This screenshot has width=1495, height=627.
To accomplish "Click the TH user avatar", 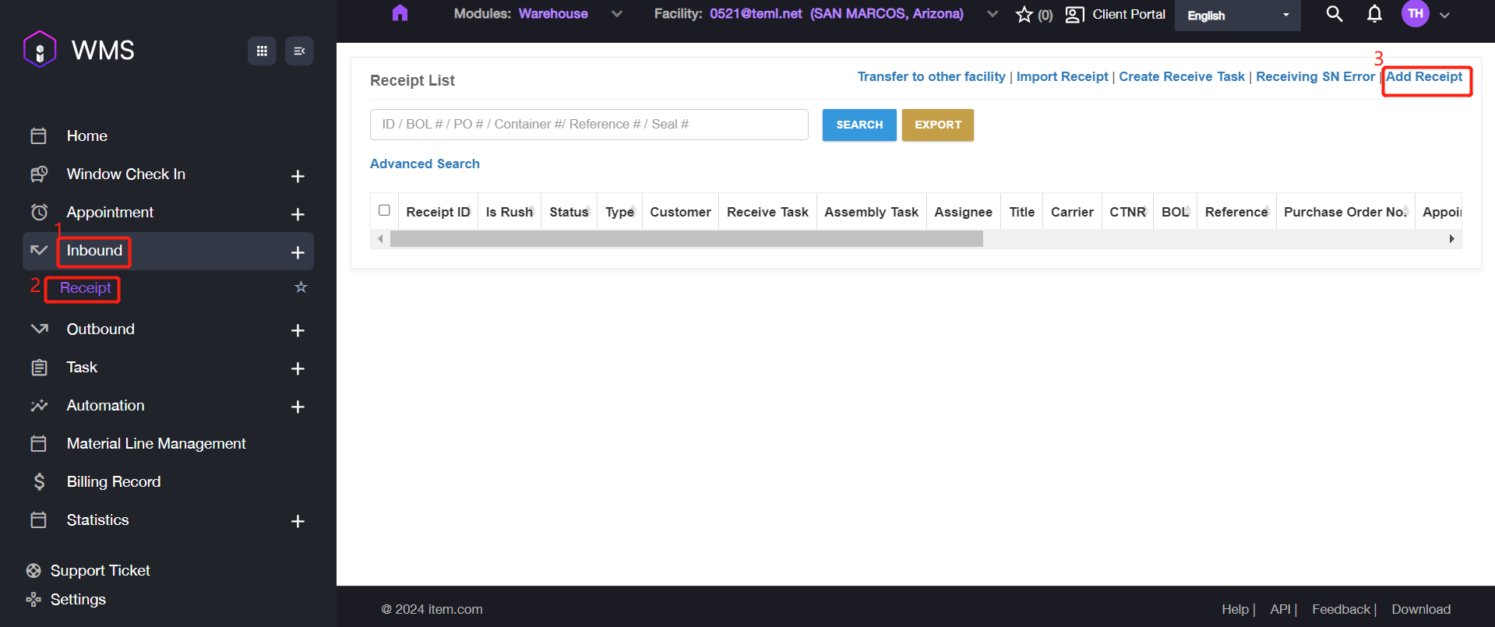I will tap(1415, 14).
